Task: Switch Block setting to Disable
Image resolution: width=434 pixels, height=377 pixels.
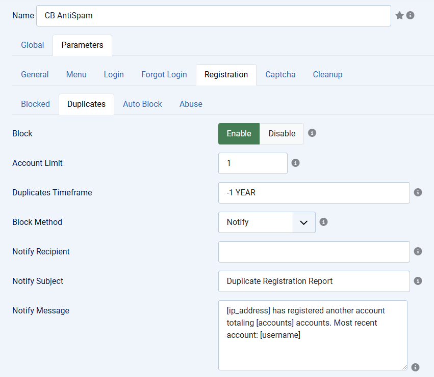Action: pyautogui.click(x=282, y=134)
